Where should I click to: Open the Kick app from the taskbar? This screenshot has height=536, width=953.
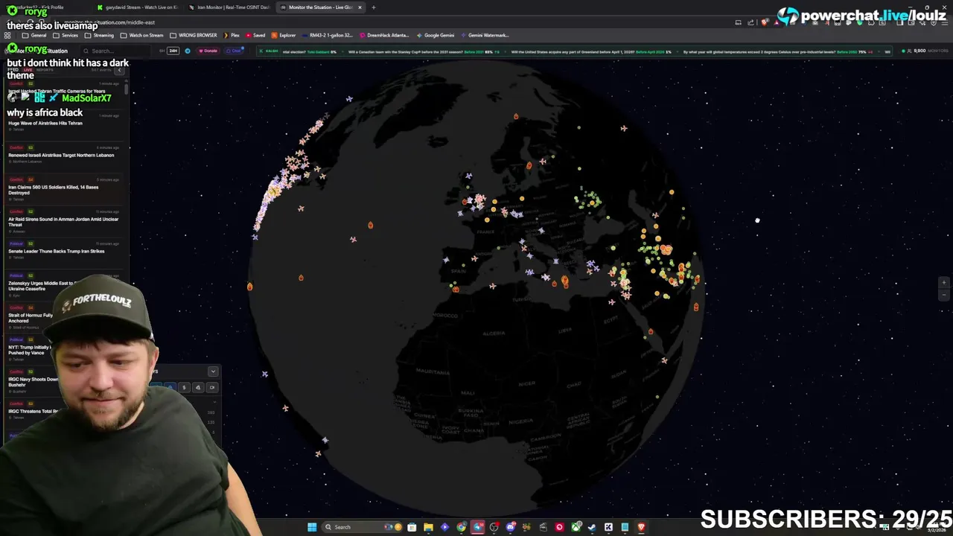(x=608, y=527)
